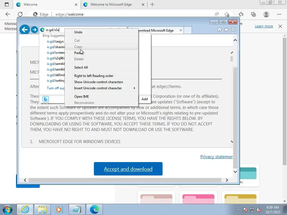Click Internet Explorer forward arrow button

click(x=34, y=30)
